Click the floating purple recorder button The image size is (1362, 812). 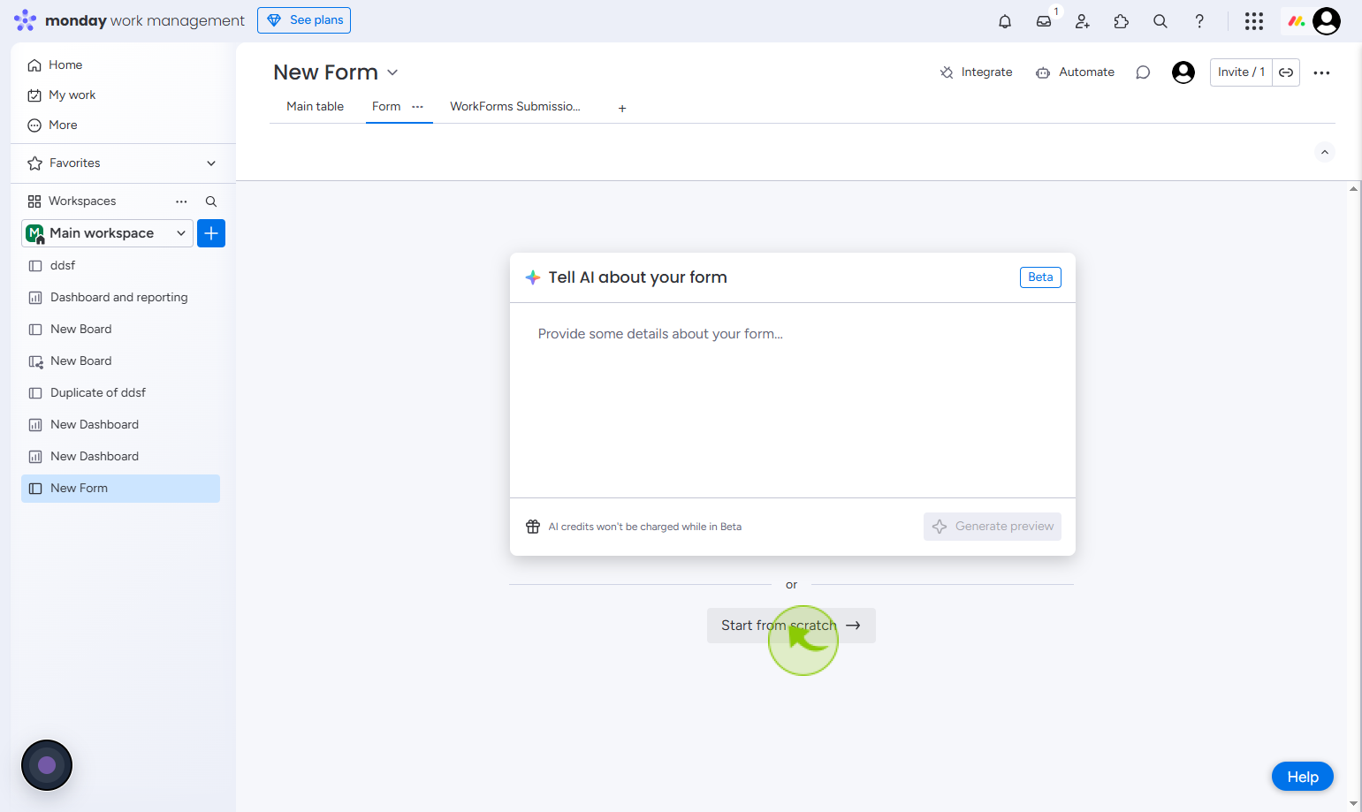[x=47, y=765]
